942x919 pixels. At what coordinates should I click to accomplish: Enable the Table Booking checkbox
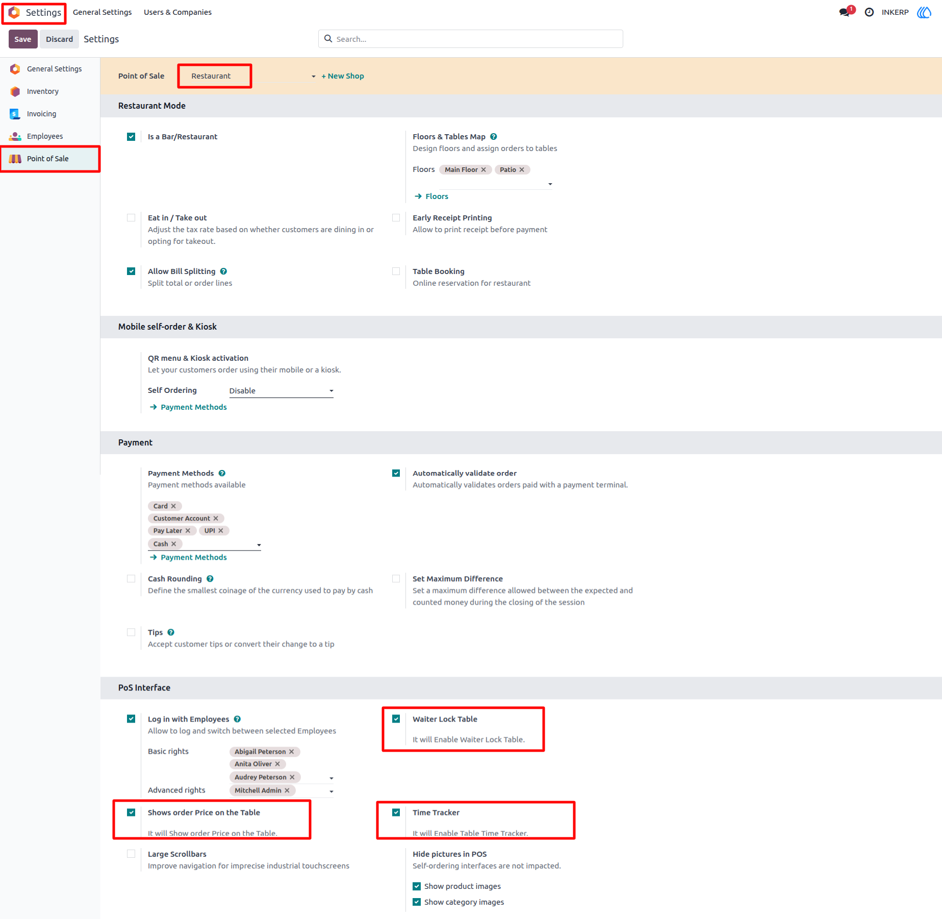tap(396, 271)
